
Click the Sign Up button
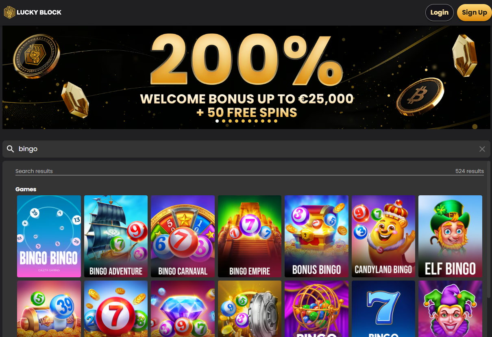[475, 13]
